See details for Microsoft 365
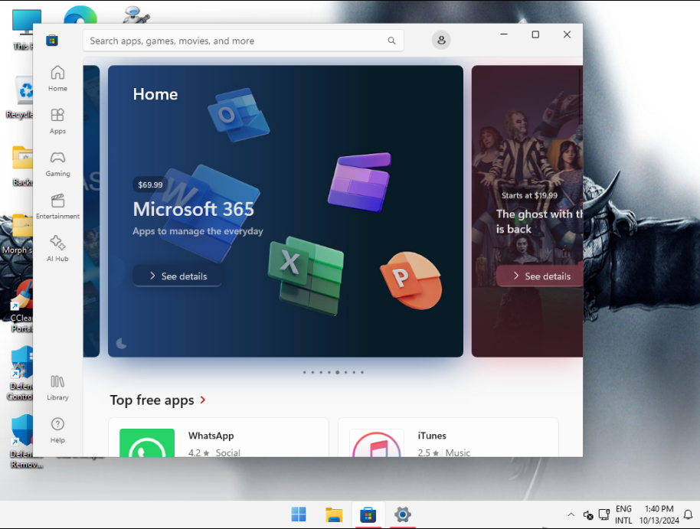 (178, 276)
